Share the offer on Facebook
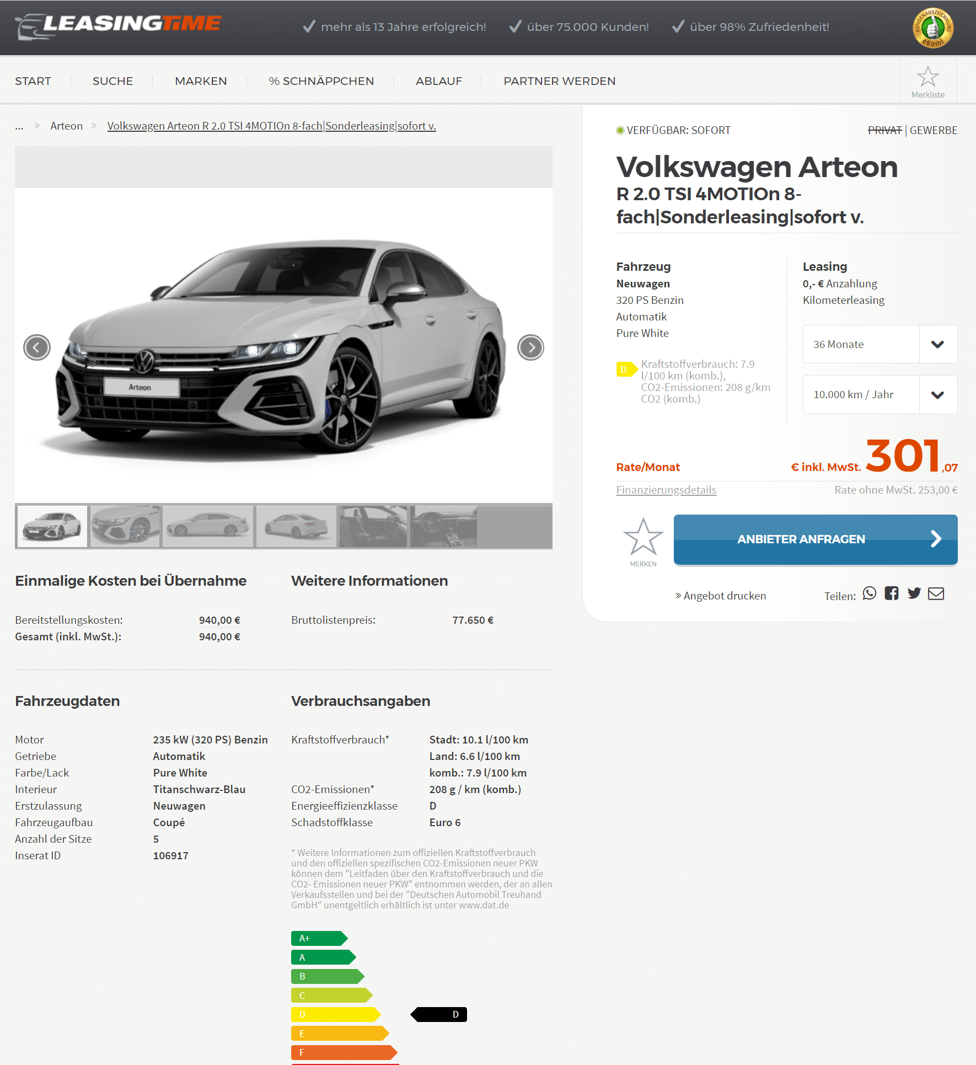This screenshot has width=976, height=1065. 892,593
